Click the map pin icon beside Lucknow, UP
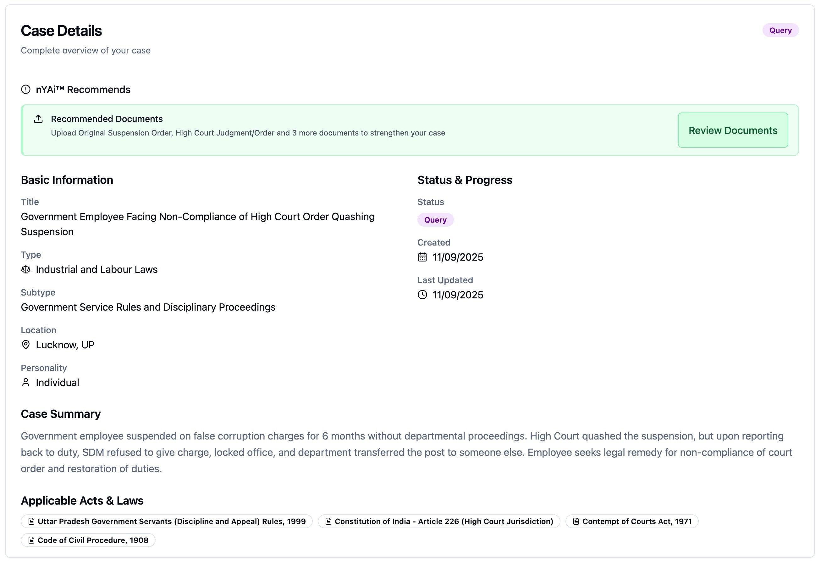 [x=26, y=345]
